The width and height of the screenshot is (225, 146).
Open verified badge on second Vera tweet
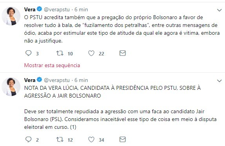pos(39,80)
